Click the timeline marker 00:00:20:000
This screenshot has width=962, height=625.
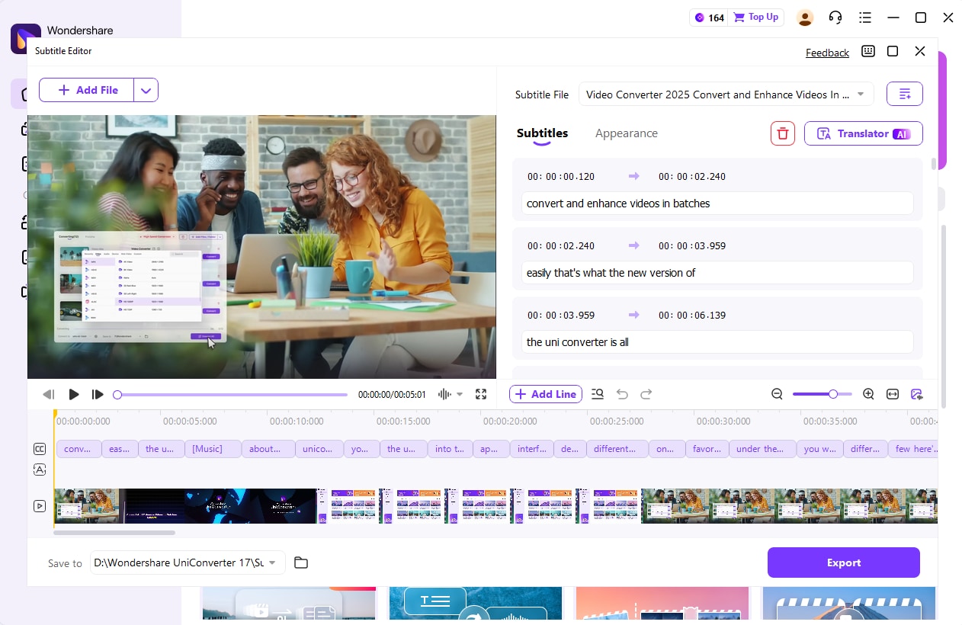(510, 421)
